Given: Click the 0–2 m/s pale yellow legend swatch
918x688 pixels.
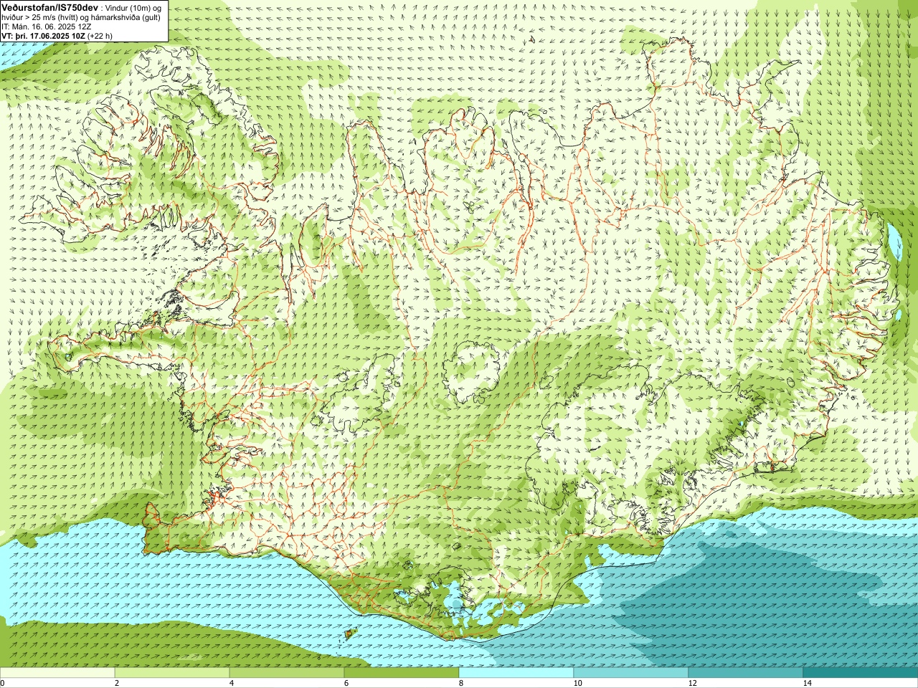Looking at the screenshot, I should pos(57,673).
